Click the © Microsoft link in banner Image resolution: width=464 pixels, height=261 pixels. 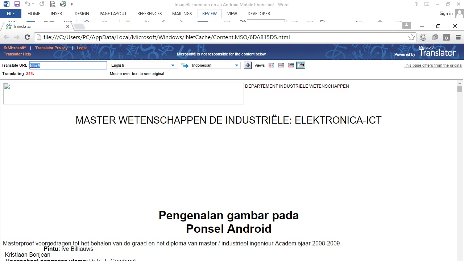point(15,48)
